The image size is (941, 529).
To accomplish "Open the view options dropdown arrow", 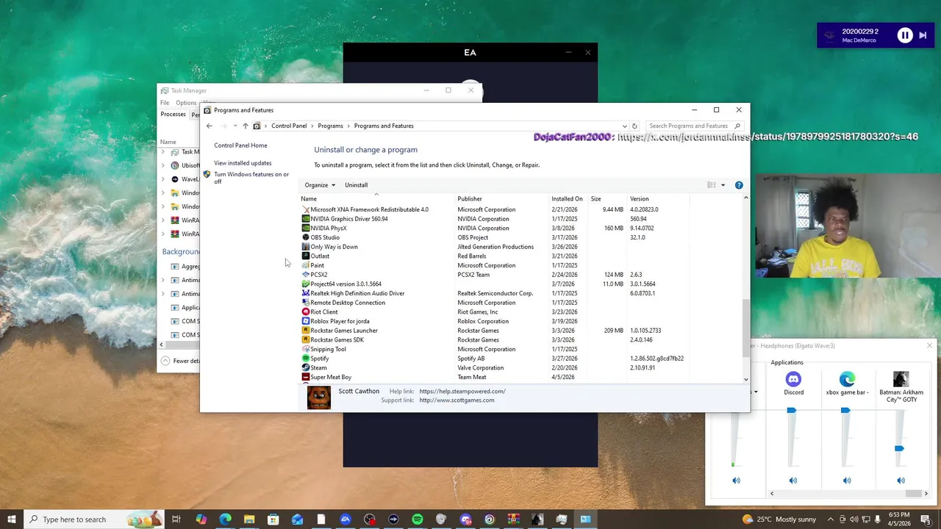I will point(723,185).
